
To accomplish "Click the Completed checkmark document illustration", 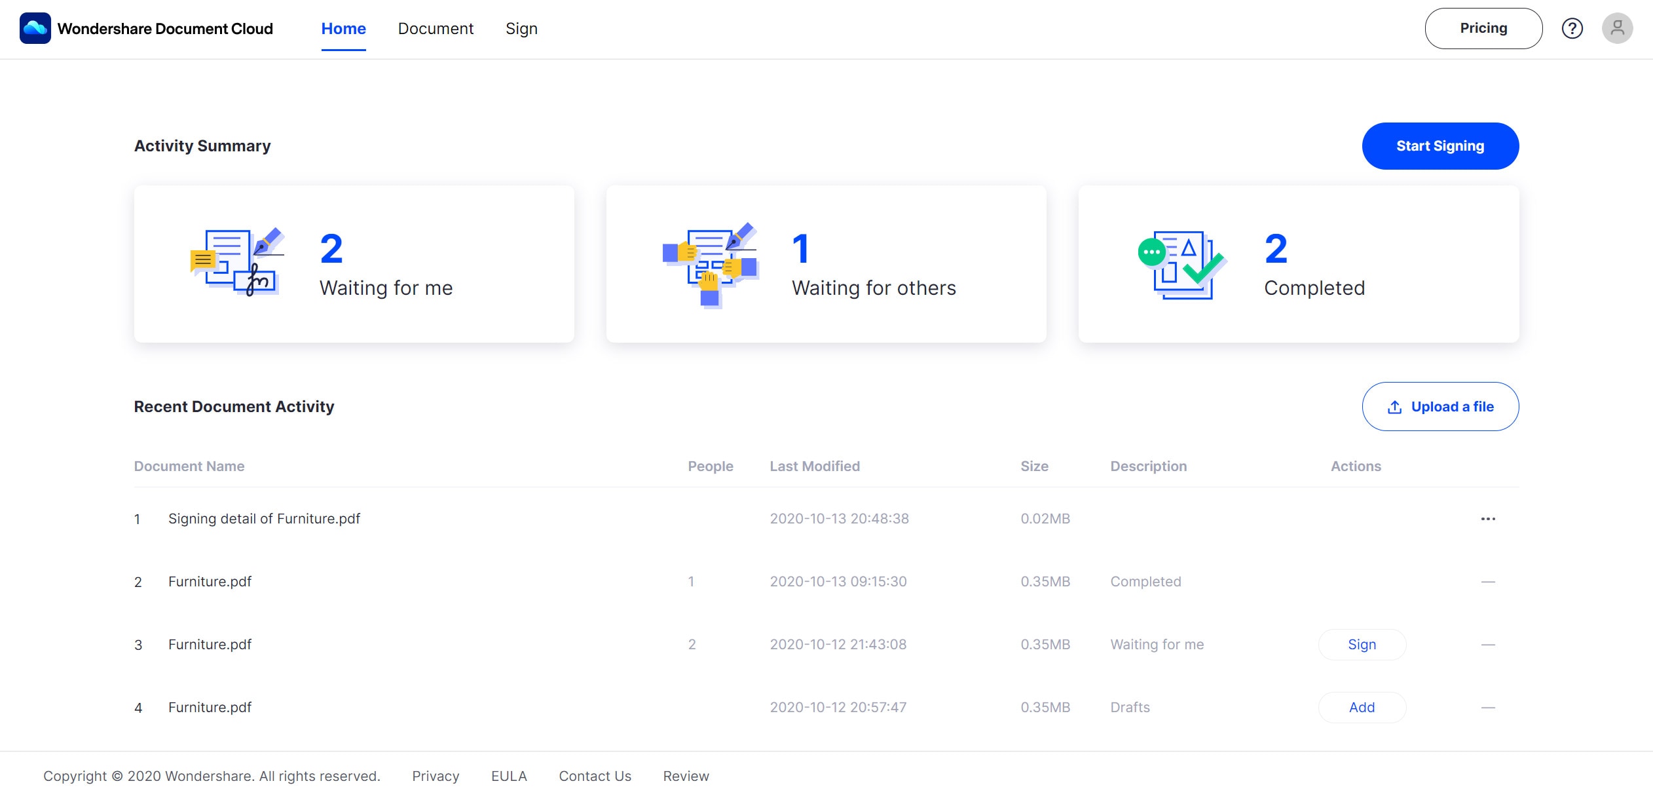I will click(1182, 264).
